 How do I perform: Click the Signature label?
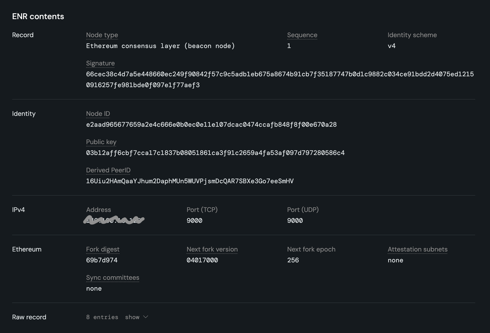pyautogui.click(x=100, y=63)
